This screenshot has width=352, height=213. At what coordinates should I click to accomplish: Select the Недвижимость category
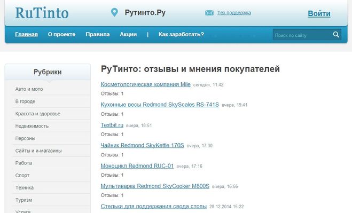point(32,126)
